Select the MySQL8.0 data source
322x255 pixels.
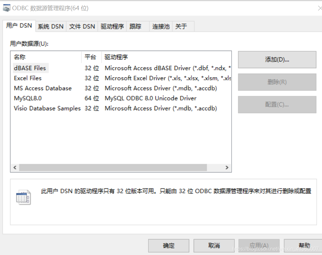tap(28, 98)
